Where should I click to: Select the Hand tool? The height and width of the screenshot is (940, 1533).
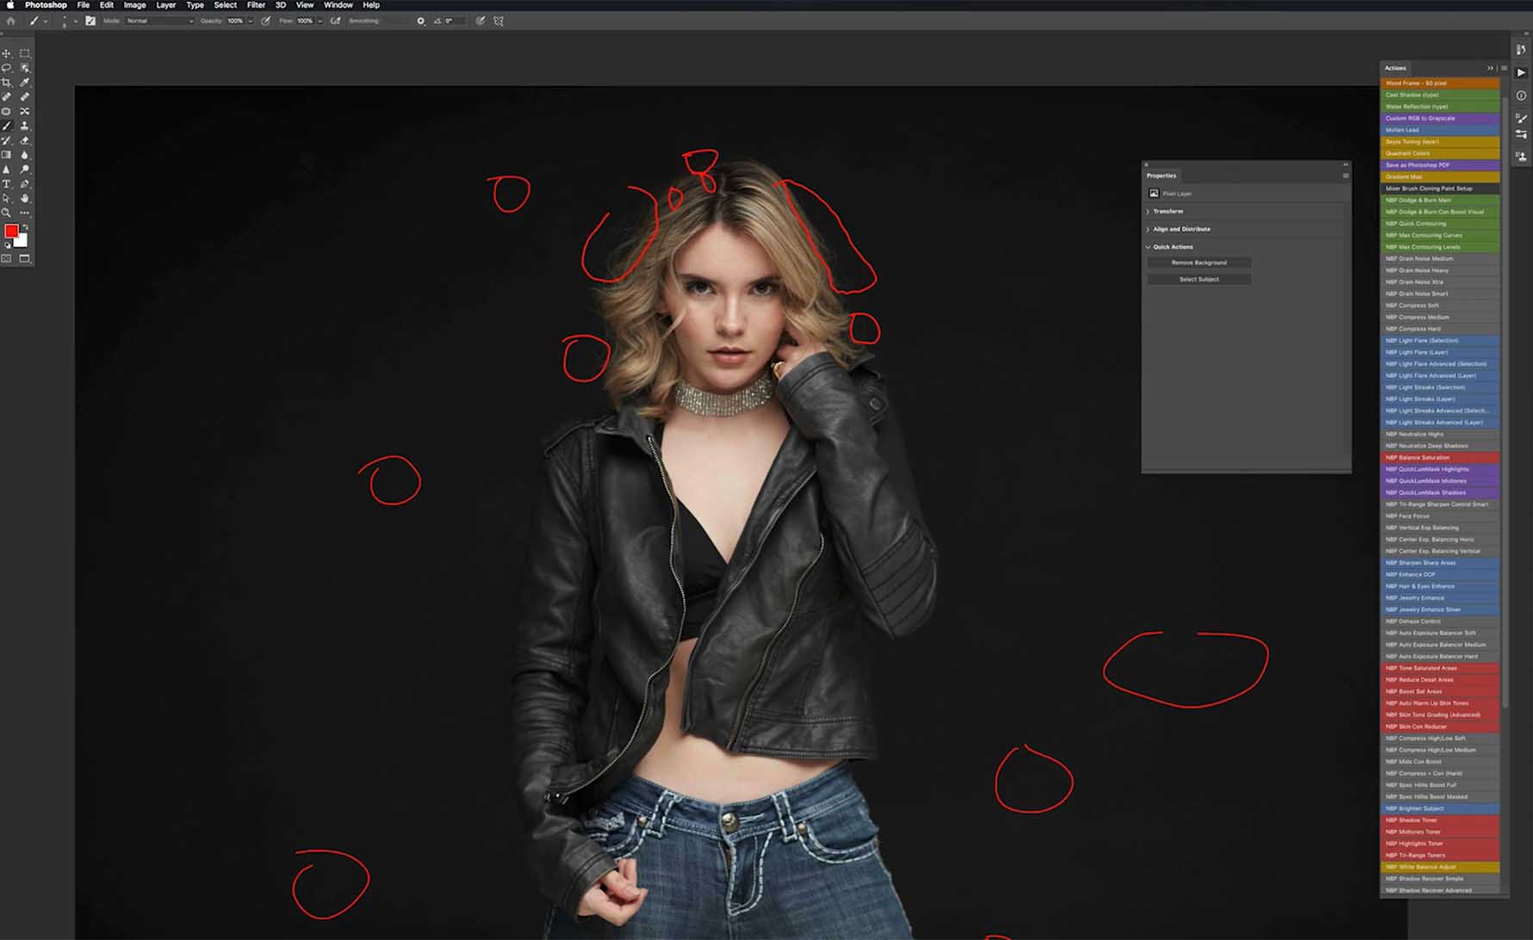(x=25, y=199)
